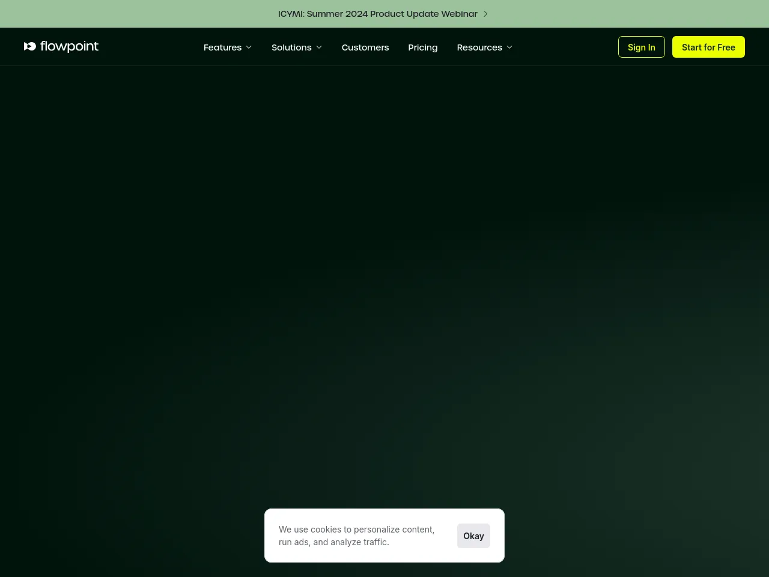Click the arrow icon in announcement banner
This screenshot has height=577, width=769.
tap(485, 14)
